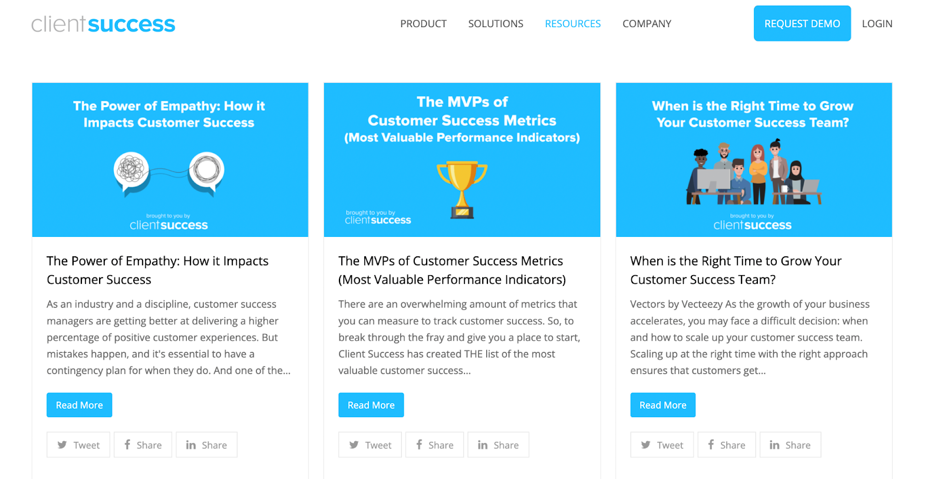Tweet the Grow Your Team article

[661, 444]
